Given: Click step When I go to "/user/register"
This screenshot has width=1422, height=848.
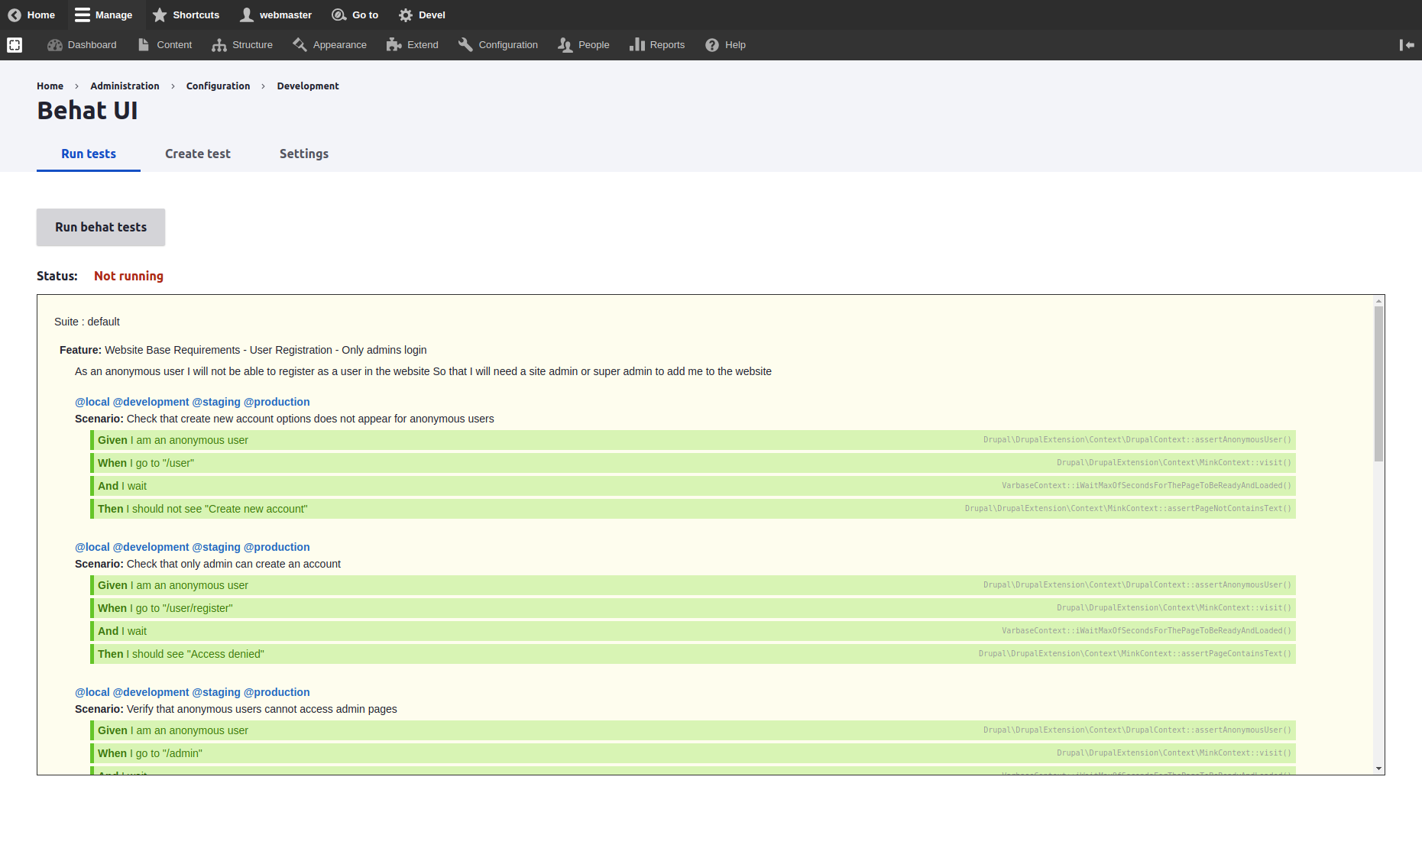Looking at the screenshot, I should pos(693,608).
